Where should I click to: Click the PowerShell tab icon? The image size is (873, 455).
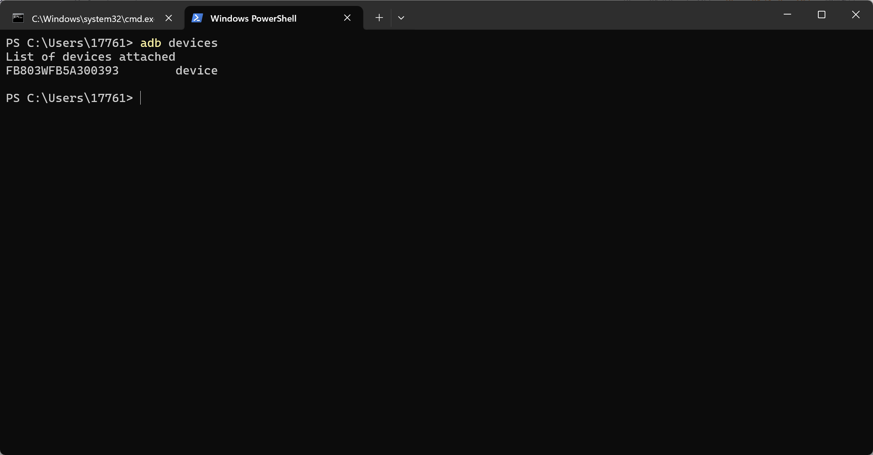tap(197, 18)
